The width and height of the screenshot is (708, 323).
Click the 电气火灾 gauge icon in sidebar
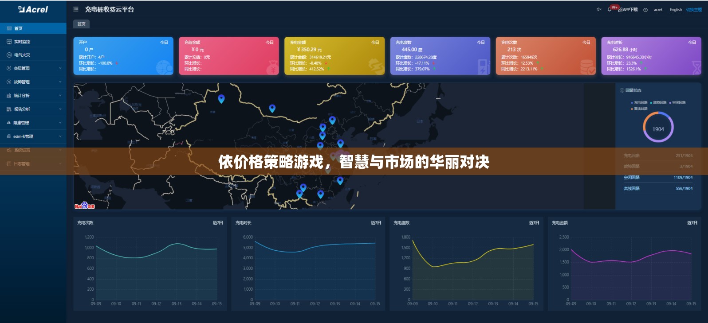9,55
